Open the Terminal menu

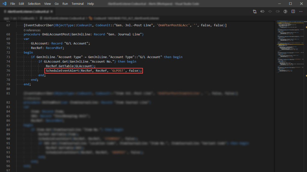[77, 4]
